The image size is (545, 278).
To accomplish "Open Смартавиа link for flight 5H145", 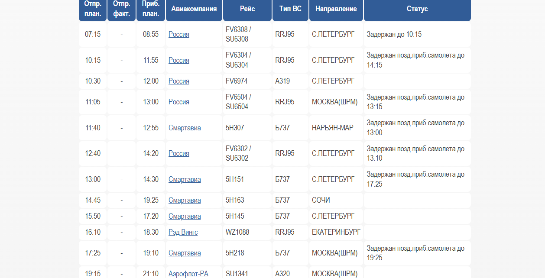I will [185, 216].
